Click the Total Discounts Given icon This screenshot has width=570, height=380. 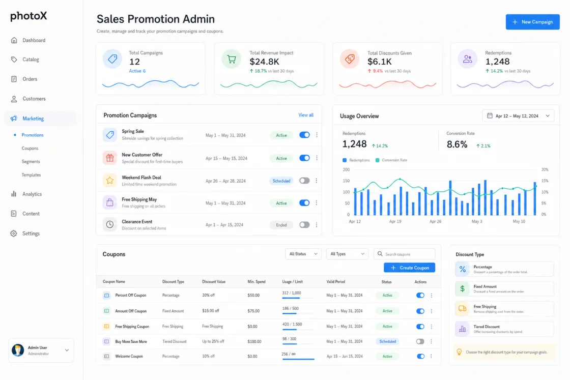(350, 59)
